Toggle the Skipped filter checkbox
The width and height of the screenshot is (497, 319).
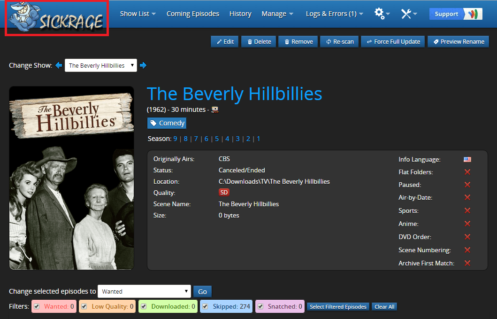coord(206,307)
